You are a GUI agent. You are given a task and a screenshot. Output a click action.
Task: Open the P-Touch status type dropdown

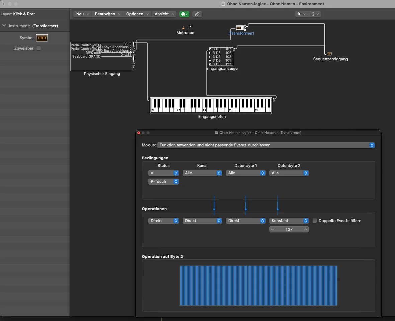(163, 182)
